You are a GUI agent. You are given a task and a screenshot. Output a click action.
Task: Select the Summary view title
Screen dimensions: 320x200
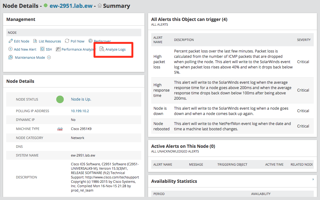pyautogui.click(x=117, y=6)
